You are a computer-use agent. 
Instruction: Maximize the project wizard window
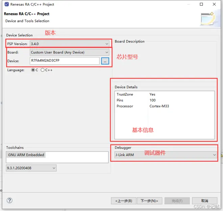point(201,4)
